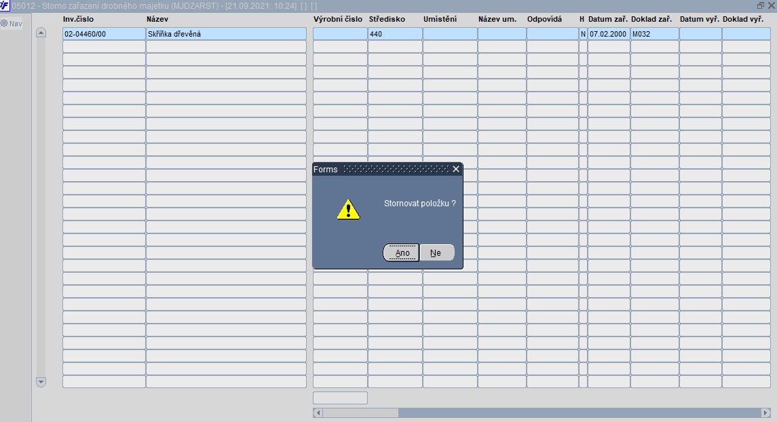Click the window title 'Storno zařazení drobného majetku'
777x422 pixels.
106,6
